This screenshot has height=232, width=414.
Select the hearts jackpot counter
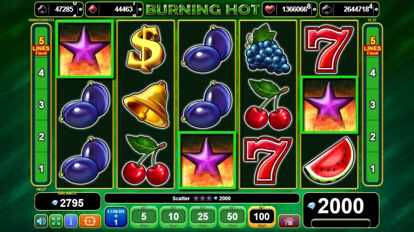point(290,9)
